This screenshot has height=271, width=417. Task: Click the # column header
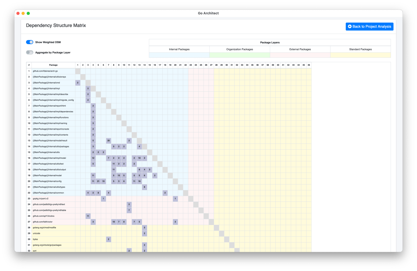(29, 65)
